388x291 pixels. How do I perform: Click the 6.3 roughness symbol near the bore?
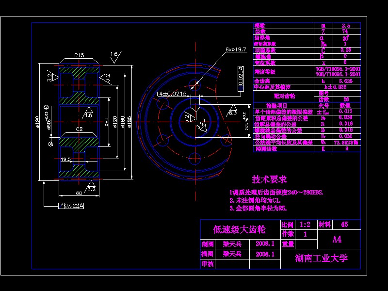pos(233,112)
